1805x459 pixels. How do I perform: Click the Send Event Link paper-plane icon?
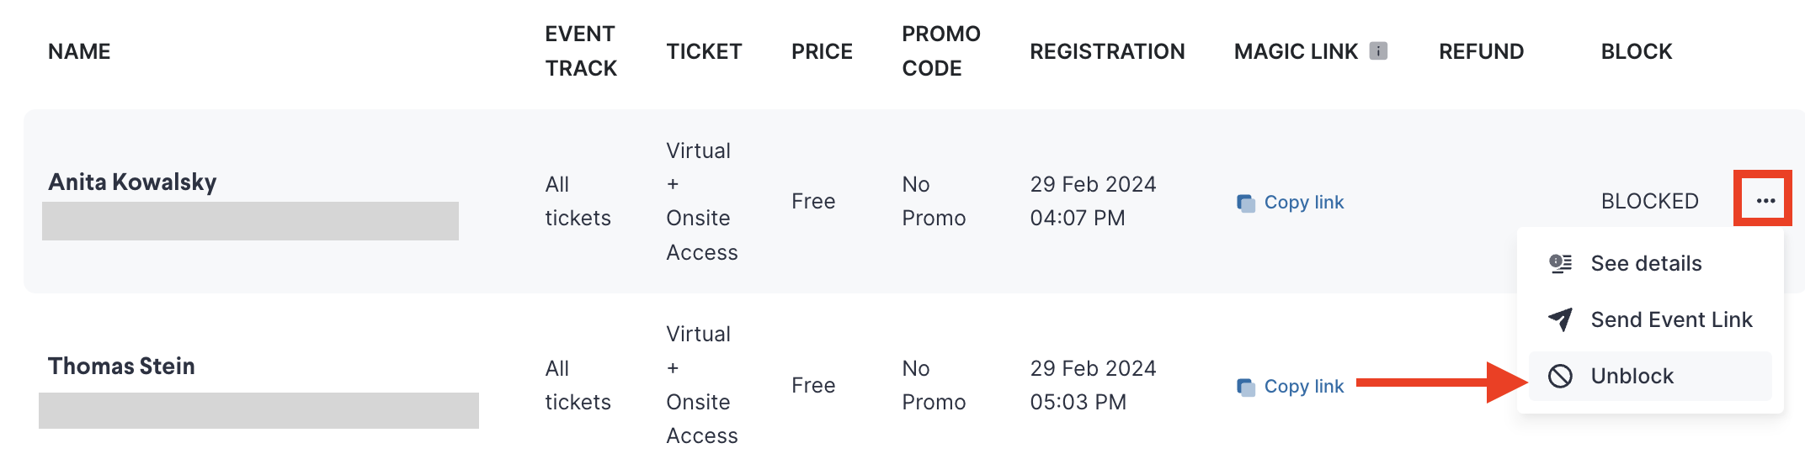pyautogui.click(x=1560, y=319)
